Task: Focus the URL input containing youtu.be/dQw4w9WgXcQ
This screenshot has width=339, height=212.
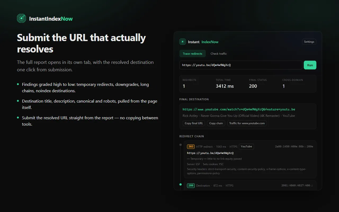Action: point(241,65)
